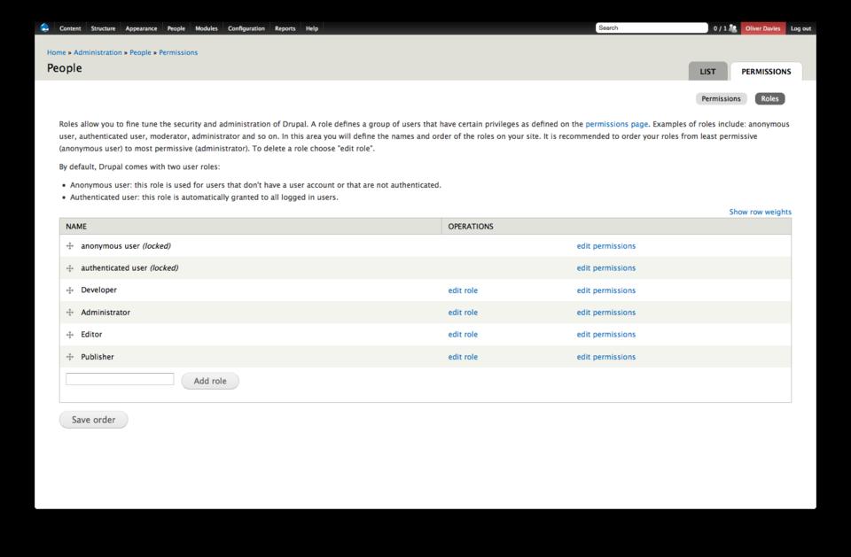Click the Drupal home logo icon

pos(44,28)
